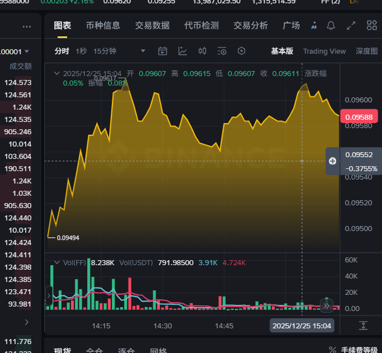The image size is (382, 353).
Task: Open 代币检测 tab
Action: [201, 25]
